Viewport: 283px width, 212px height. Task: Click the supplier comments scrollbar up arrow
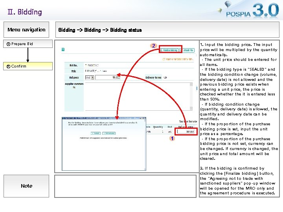pos(191,84)
